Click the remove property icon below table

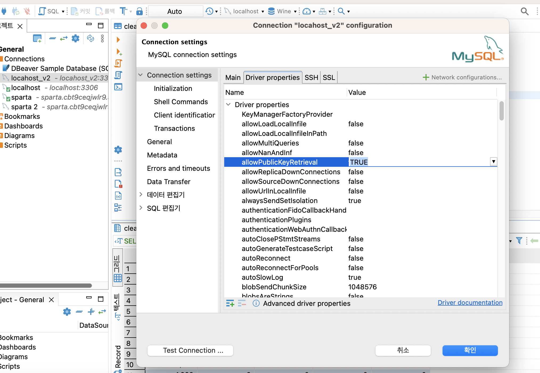[x=242, y=303]
